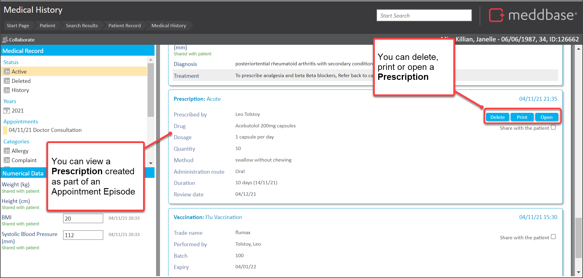Enable sharing the prescription with the patient

point(553,127)
